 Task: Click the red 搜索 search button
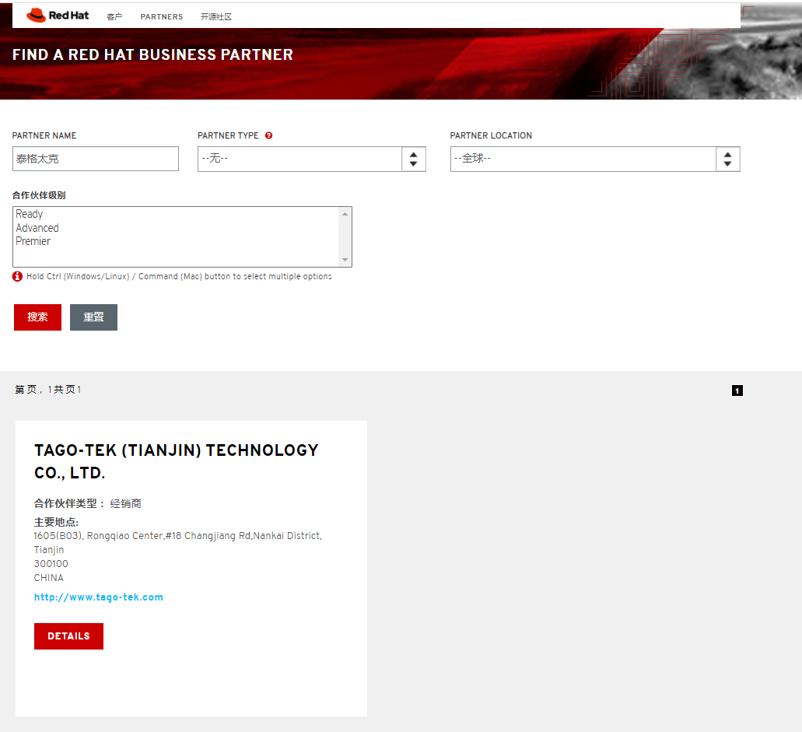click(x=38, y=317)
